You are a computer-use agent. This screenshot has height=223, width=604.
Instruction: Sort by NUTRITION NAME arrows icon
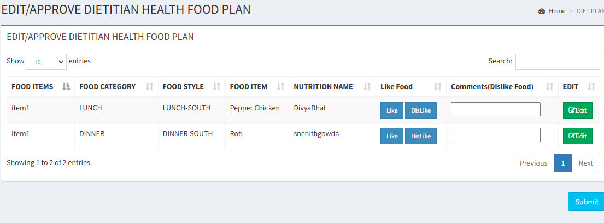[367, 87]
